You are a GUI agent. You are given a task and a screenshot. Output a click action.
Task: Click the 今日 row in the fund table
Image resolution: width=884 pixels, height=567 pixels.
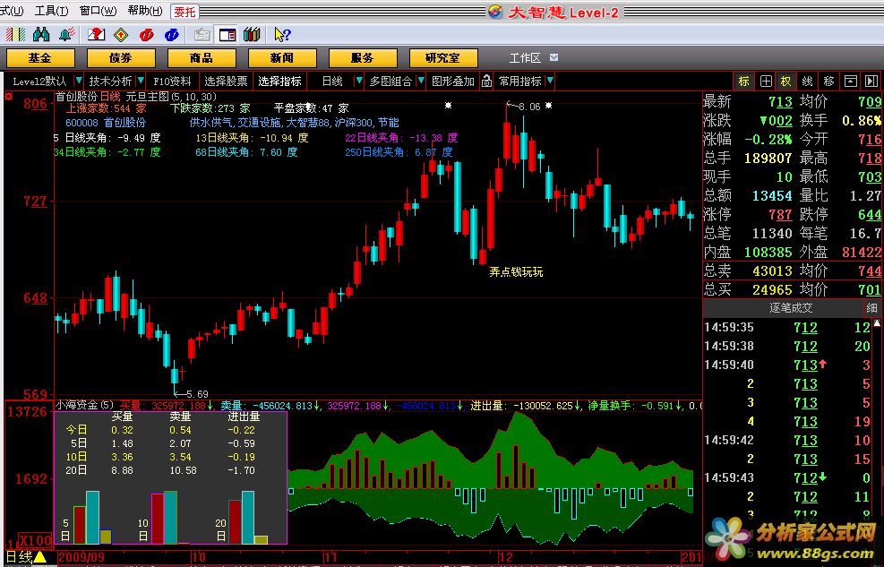[x=160, y=430]
